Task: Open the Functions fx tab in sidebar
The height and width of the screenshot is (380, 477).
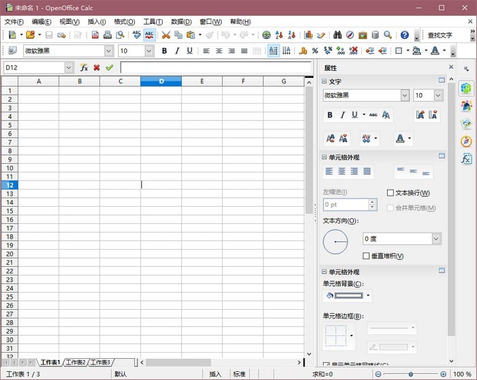Action: (x=466, y=159)
